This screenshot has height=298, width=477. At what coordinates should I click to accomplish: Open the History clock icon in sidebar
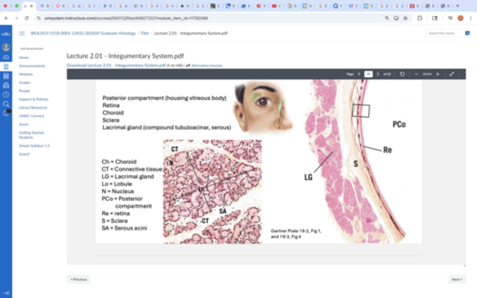pos(6,95)
